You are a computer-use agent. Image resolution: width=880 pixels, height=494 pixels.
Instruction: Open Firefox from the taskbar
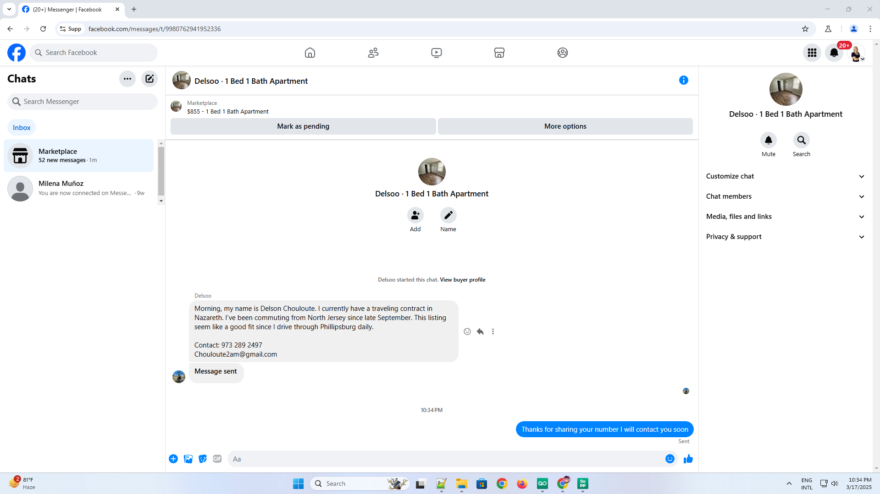coord(522,483)
